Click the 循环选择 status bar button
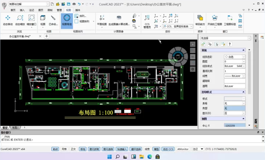The width and height of the screenshot is (265, 160). pos(136,149)
